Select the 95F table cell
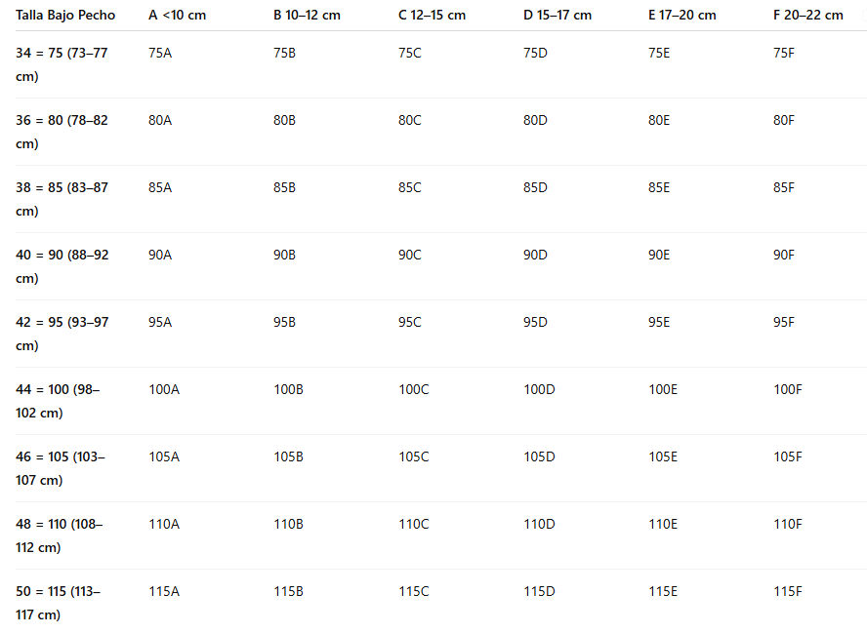Screen dimensions: 867x634 [x=784, y=322]
